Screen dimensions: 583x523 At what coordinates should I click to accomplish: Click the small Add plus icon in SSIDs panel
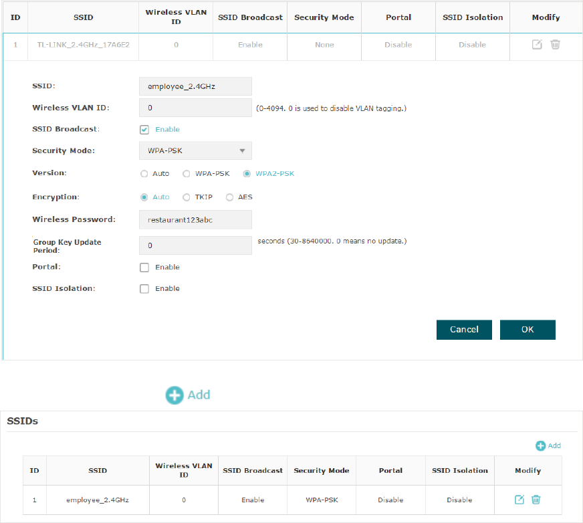[x=540, y=445]
